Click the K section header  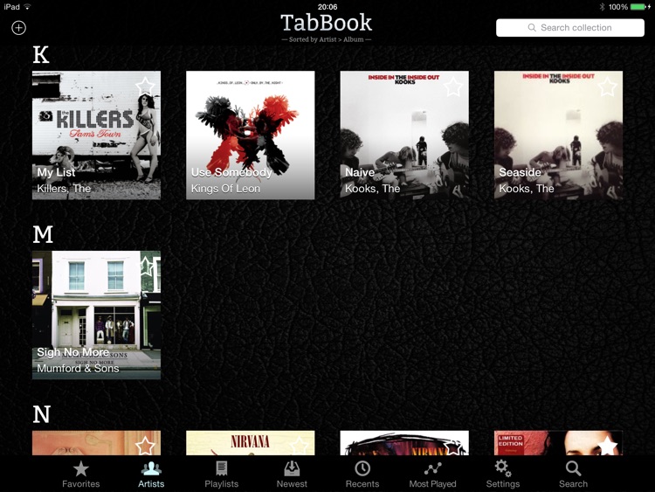pyautogui.click(x=41, y=55)
